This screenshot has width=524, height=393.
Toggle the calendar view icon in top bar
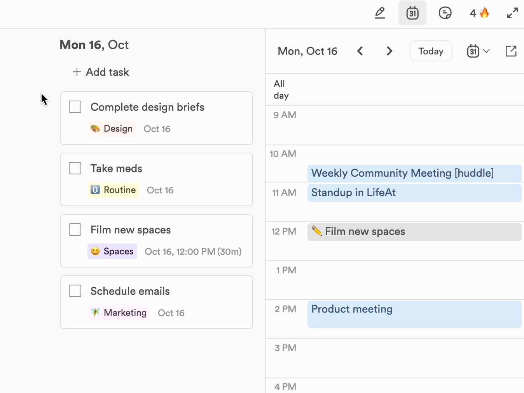point(412,13)
